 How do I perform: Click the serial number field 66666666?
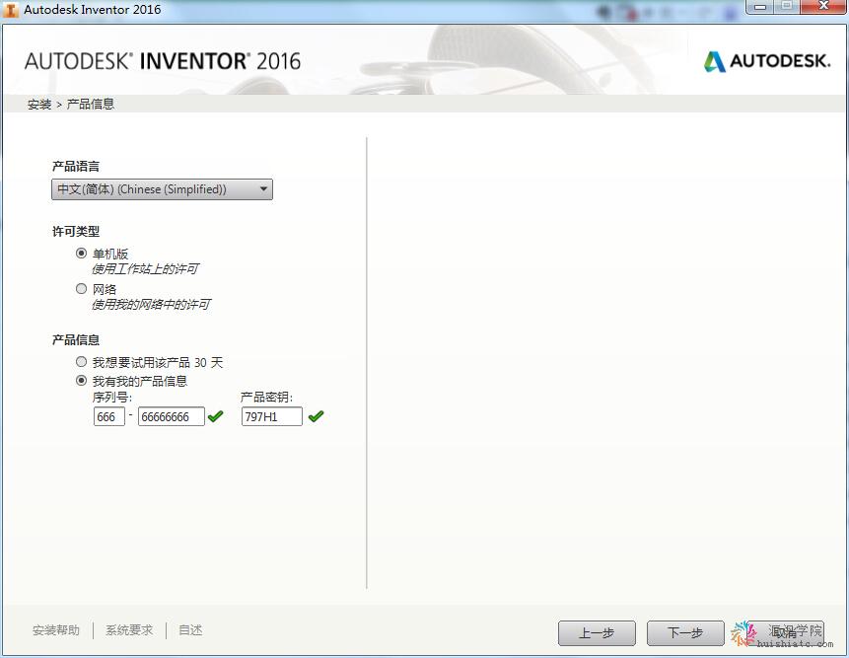(172, 416)
